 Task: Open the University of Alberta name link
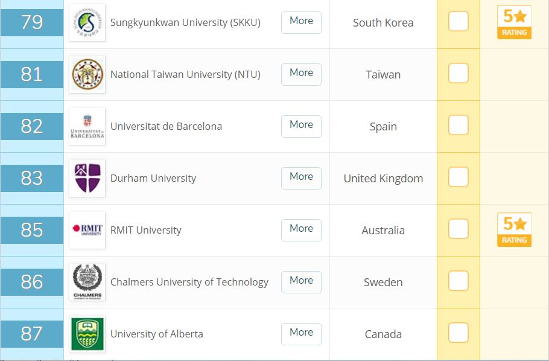[x=156, y=334]
